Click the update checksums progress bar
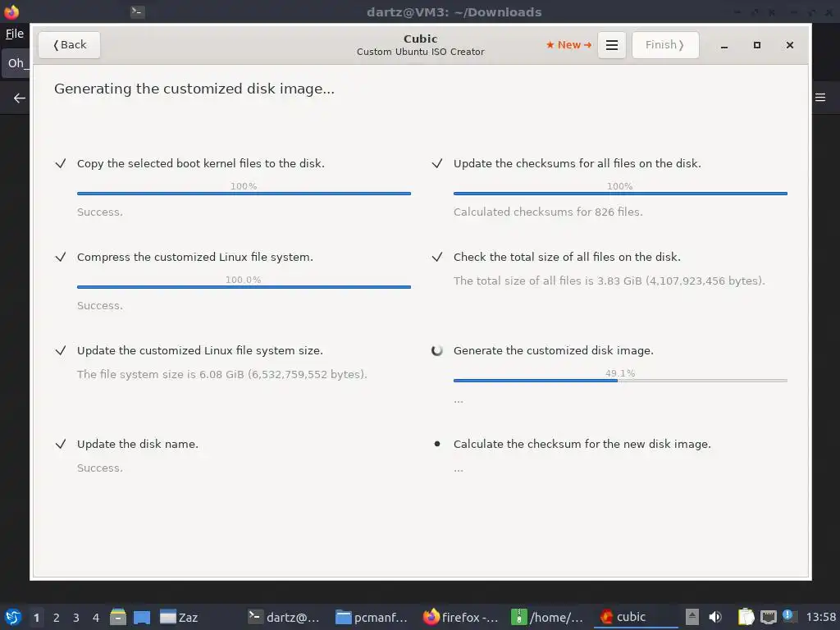Image resolution: width=840 pixels, height=630 pixels. click(620, 194)
